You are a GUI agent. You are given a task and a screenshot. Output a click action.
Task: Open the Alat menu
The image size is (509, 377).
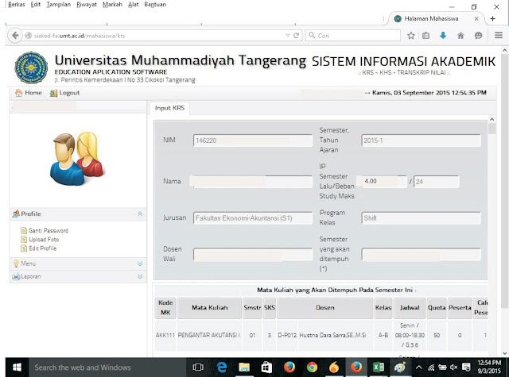point(133,4)
